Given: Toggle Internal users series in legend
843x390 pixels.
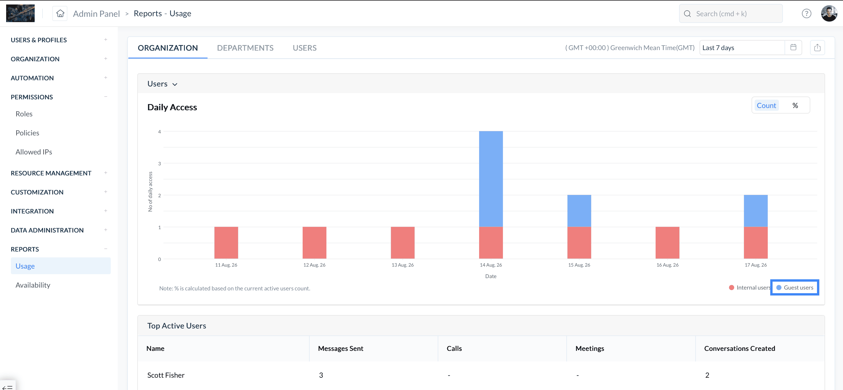Looking at the screenshot, I should click(750, 288).
